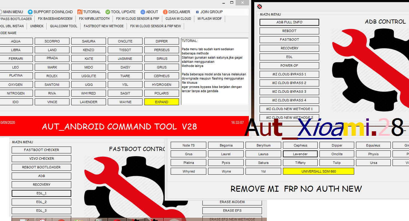The image size is (409, 221).
Task: Click the SUPPORT DOWNLOAD blue arrow icon
Action: coord(30,12)
